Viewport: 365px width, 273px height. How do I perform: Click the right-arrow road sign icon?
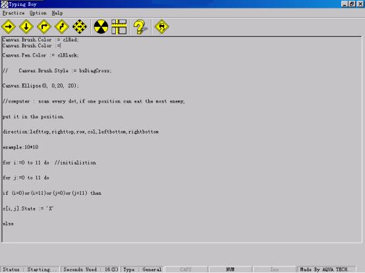click(9, 27)
